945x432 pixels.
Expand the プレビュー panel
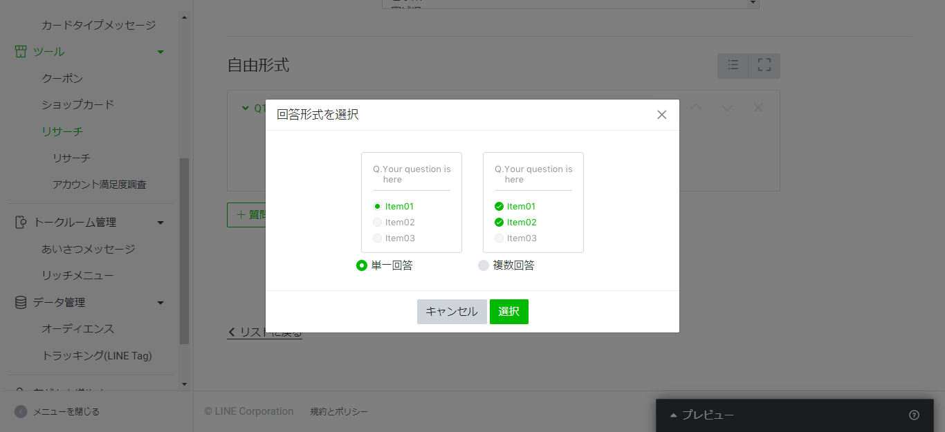pos(702,415)
